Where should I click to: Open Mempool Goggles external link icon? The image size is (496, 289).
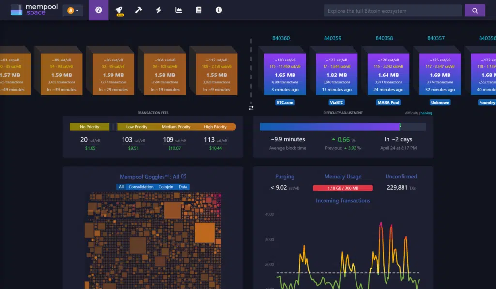pyautogui.click(x=184, y=176)
